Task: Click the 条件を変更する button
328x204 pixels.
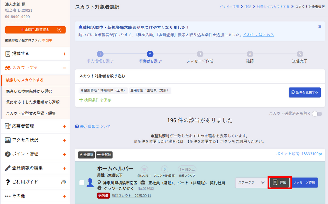Action: coord(304,93)
